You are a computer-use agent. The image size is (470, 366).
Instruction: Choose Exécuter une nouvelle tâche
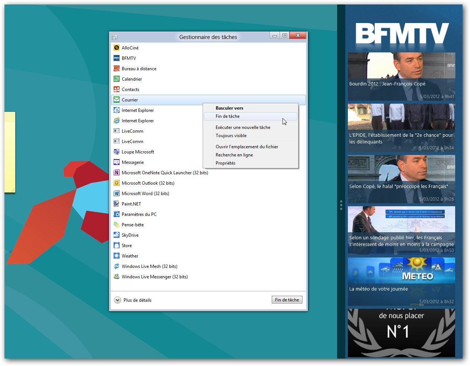tap(251, 127)
